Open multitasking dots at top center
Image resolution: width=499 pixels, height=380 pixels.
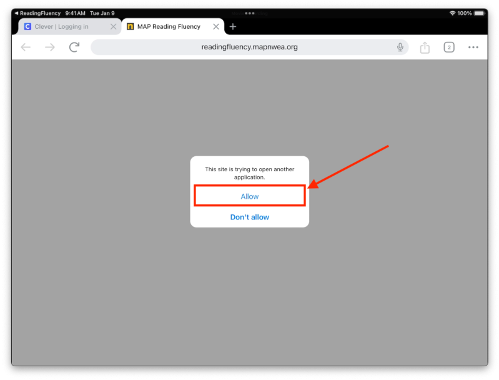pos(249,13)
